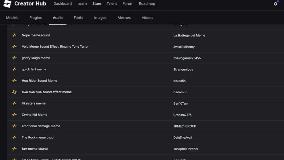
Task: Go to Dashboard in top navigation
Action: click(x=62, y=4)
